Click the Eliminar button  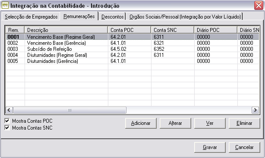point(244,123)
